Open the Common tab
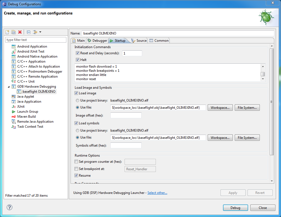Image resolution: width=281 pixels, height=217 pixels. (x=159, y=41)
